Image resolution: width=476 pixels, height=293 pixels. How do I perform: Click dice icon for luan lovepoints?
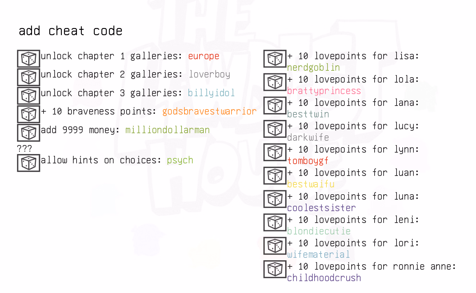pyautogui.click(x=275, y=176)
